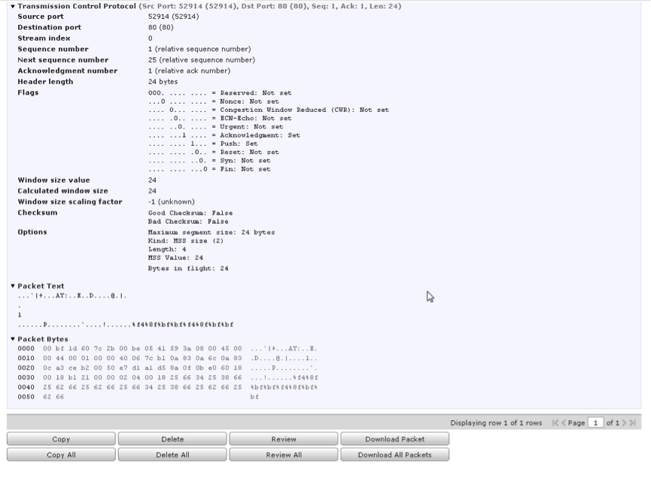Click the Copy button
Image resolution: width=651 pixels, height=478 pixels.
pos(61,439)
